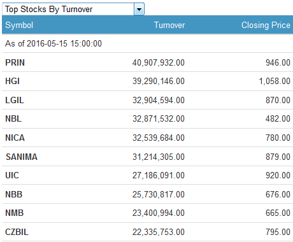Open the CZBIL stock symbol link
This screenshot has width=293, height=242.
pos(17,232)
